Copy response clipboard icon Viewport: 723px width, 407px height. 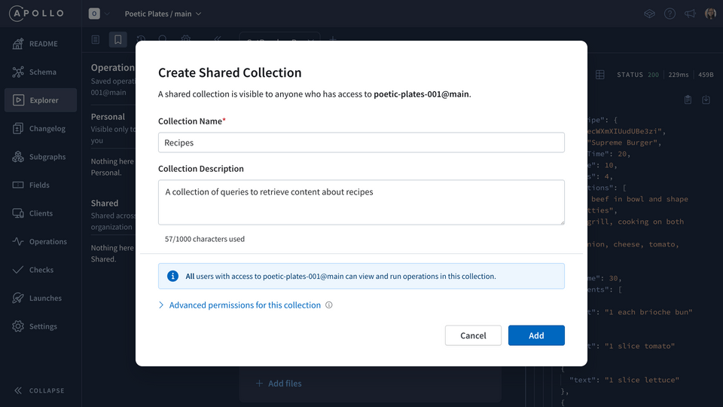tap(688, 99)
